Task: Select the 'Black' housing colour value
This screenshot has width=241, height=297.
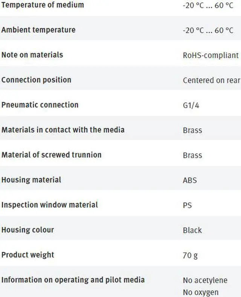Action: pos(192,230)
